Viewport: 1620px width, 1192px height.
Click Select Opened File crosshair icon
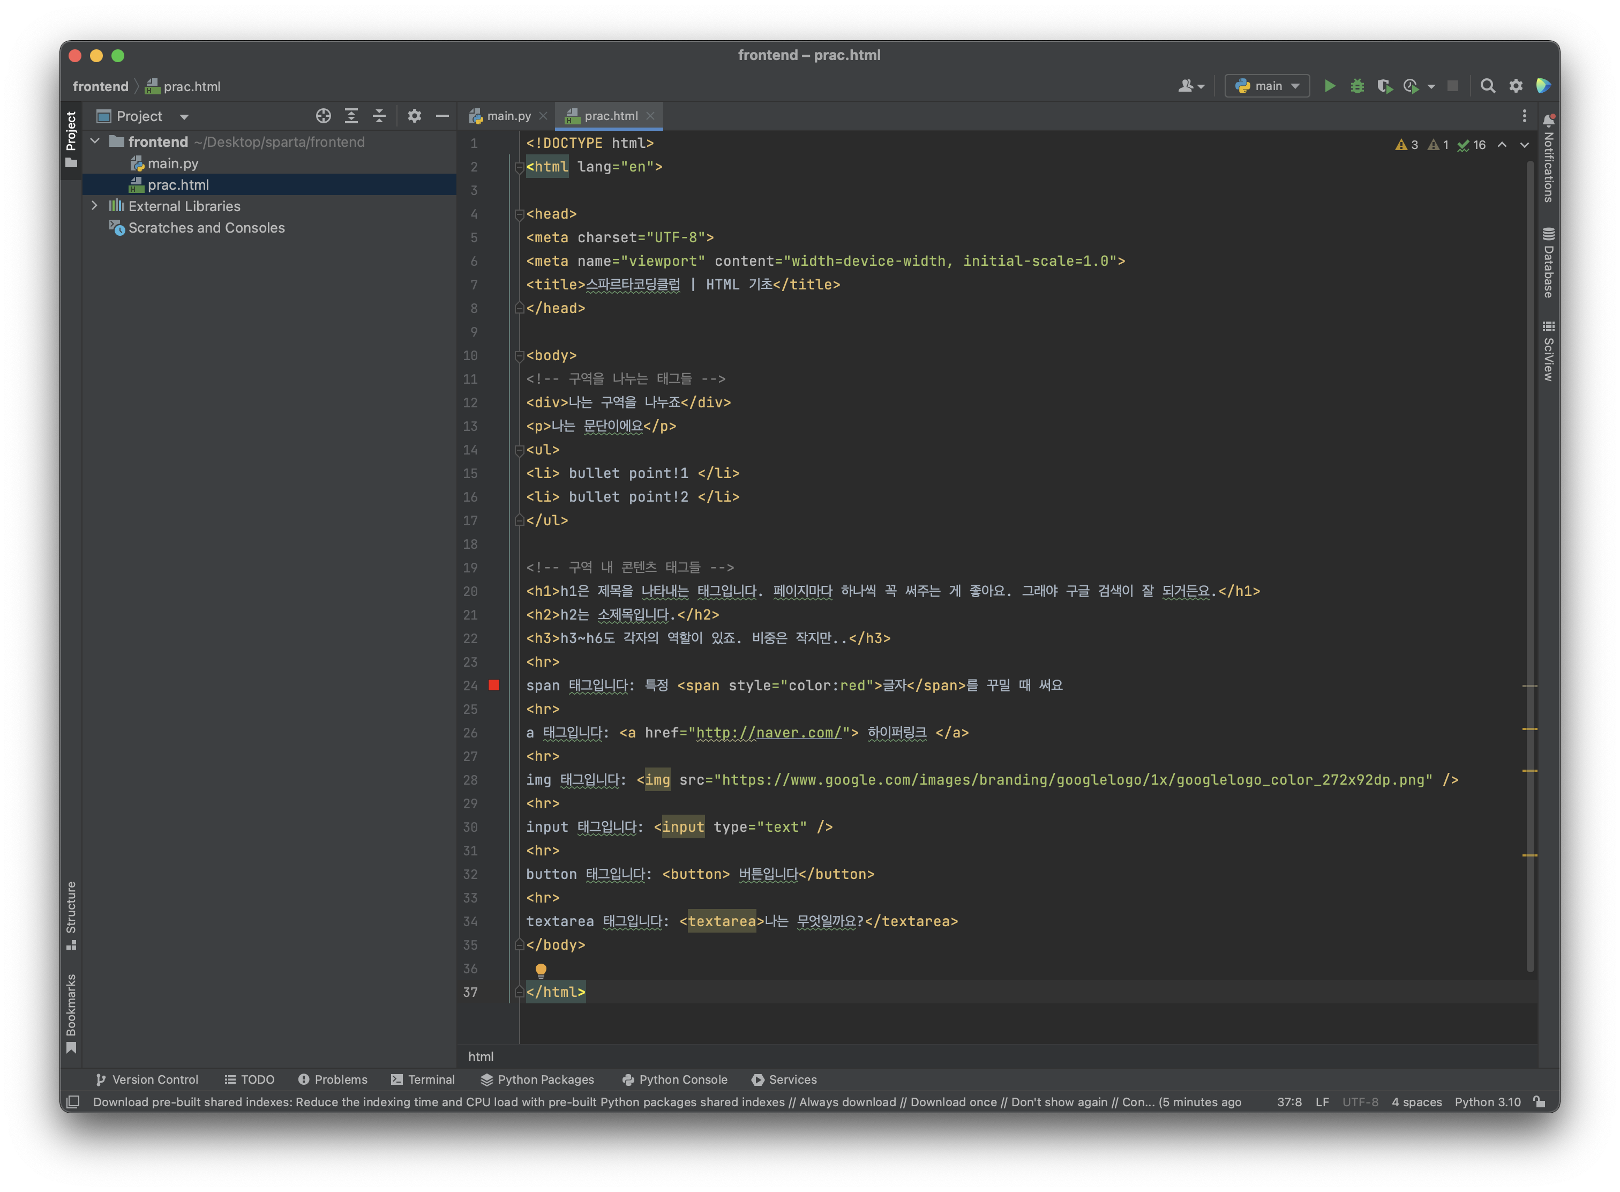tap(323, 116)
